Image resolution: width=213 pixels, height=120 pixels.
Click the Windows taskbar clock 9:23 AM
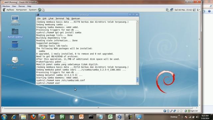(205, 117)
